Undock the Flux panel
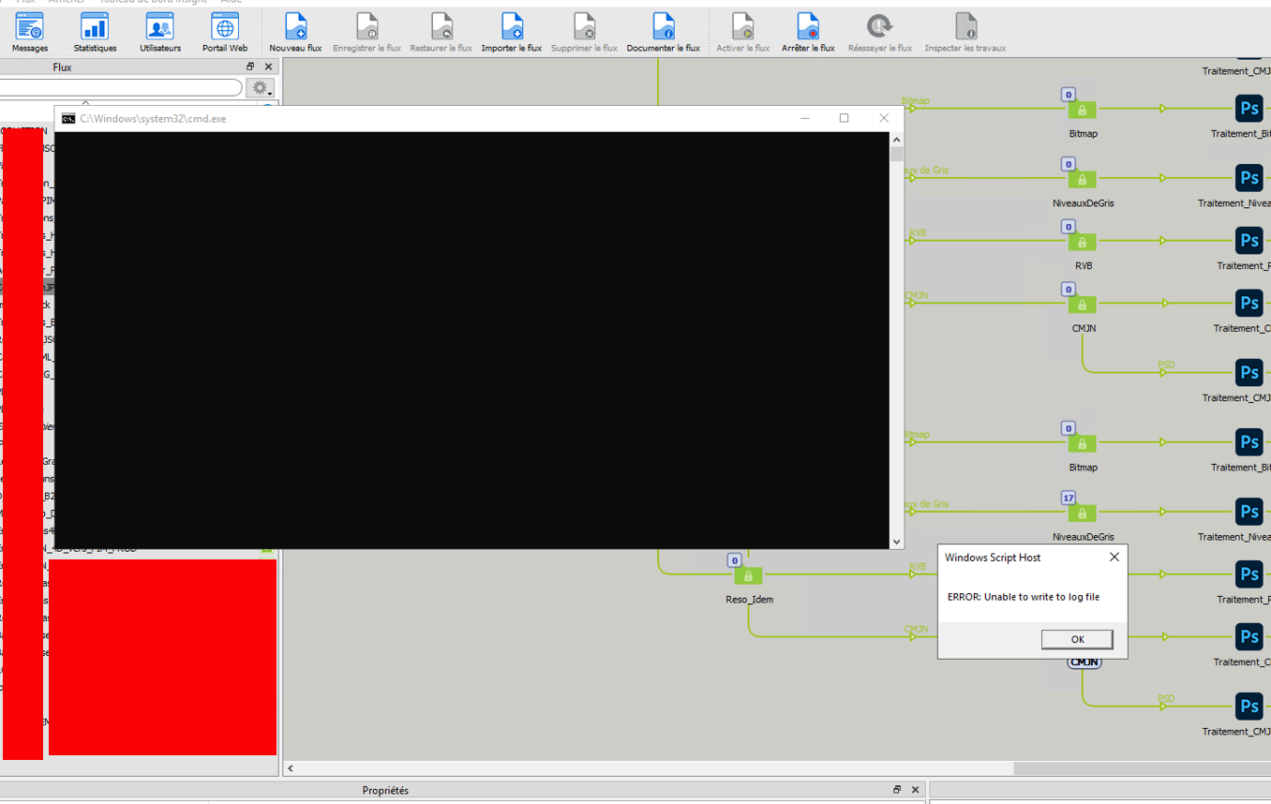1271x804 pixels. pos(250,67)
